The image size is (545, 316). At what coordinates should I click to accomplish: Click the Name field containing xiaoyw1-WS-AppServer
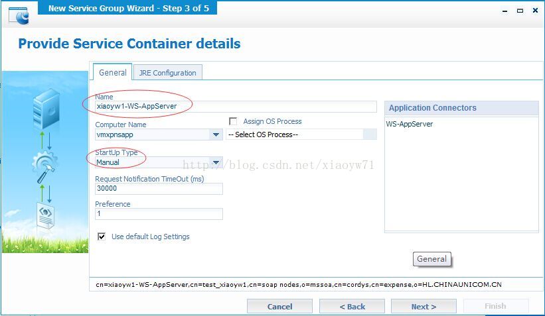pos(236,107)
